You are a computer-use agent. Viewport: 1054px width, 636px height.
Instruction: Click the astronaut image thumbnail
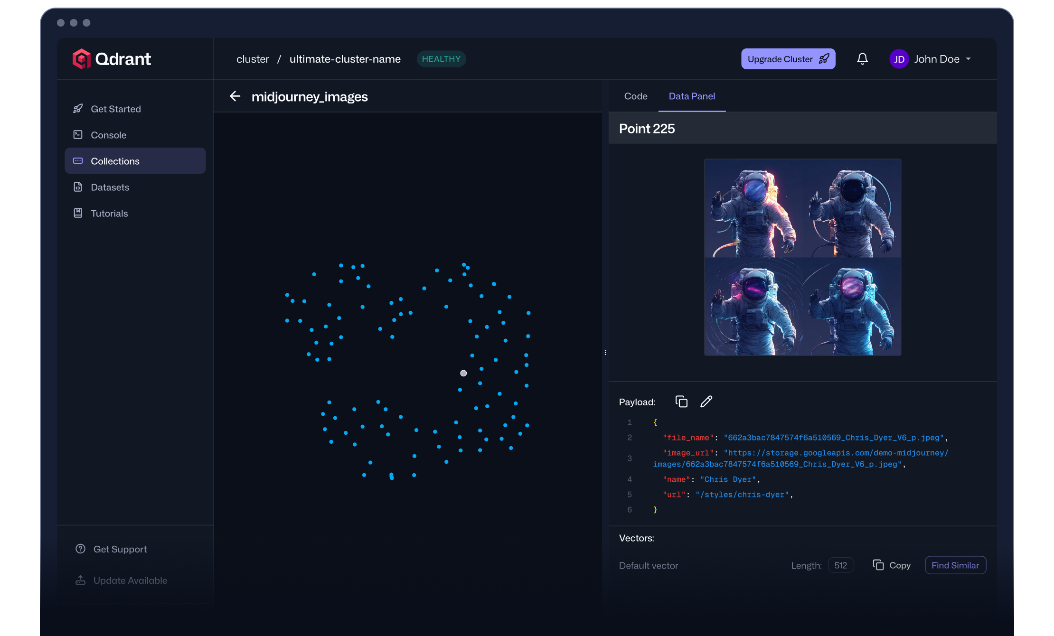point(802,257)
